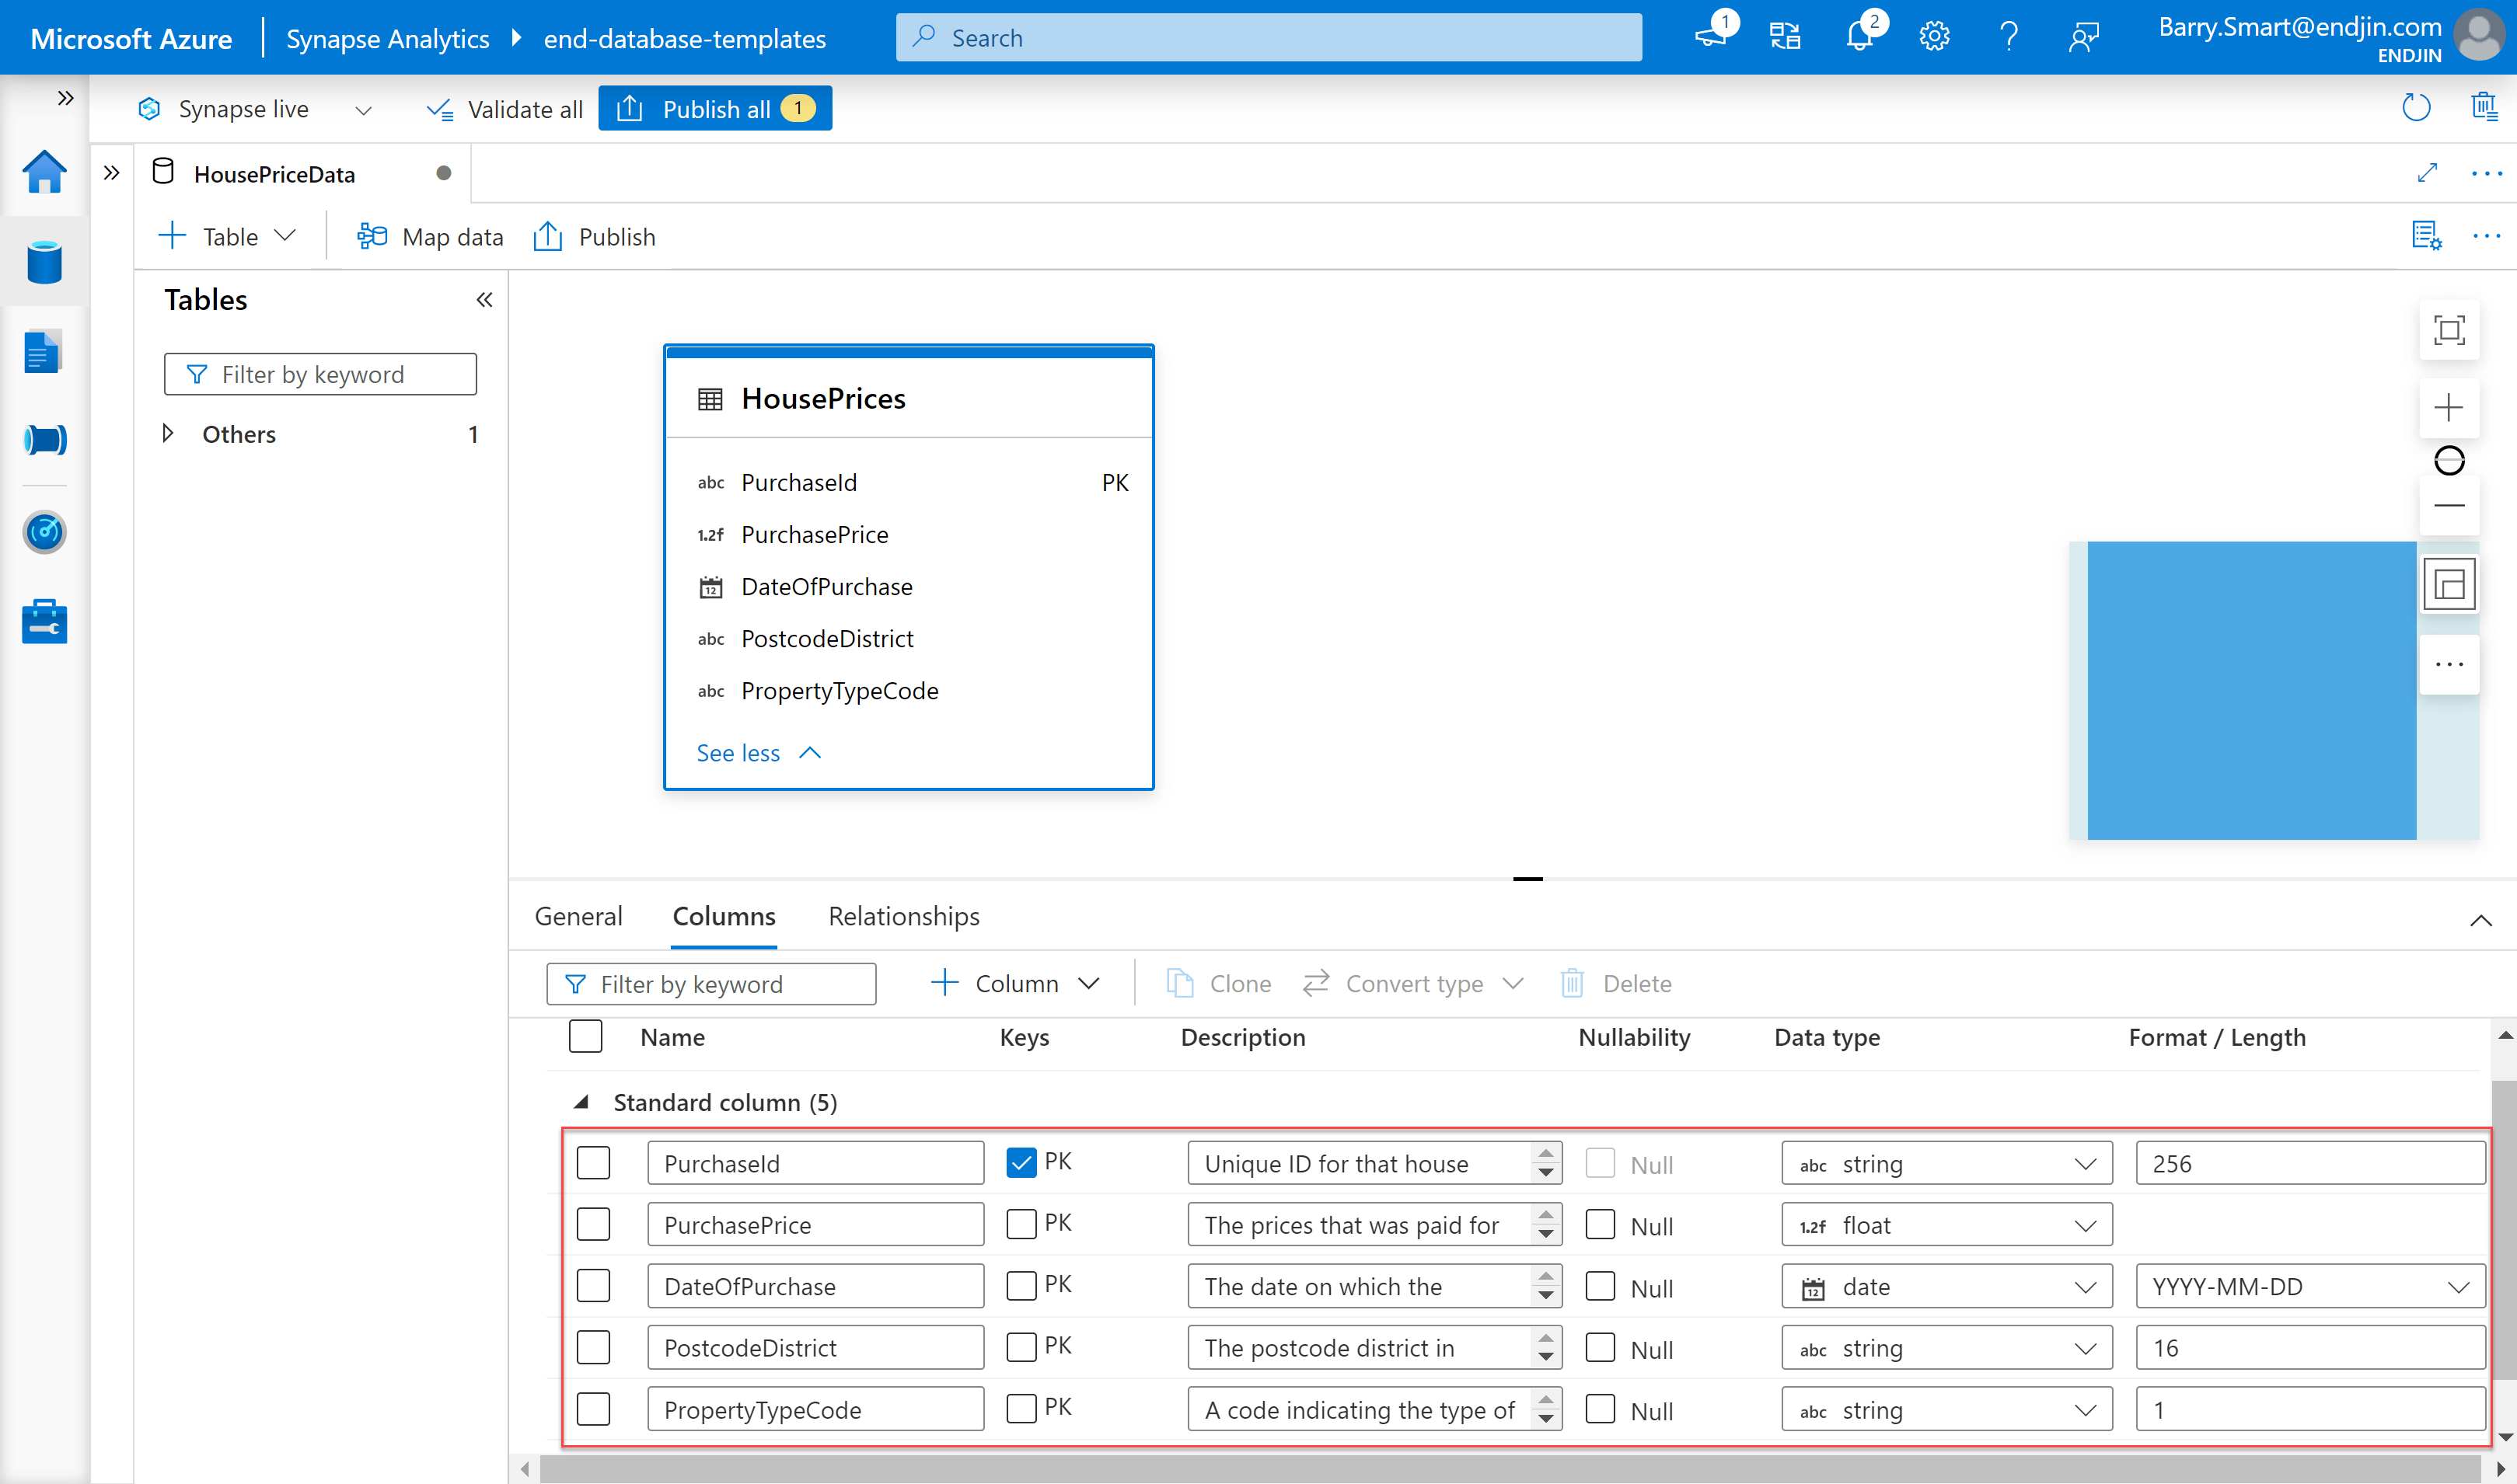Viewport: 2517px width, 1484px height.
Task: Expand the Others table group
Action: [168, 431]
